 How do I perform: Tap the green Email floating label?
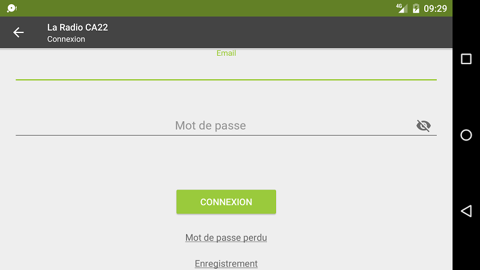(x=226, y=53)
